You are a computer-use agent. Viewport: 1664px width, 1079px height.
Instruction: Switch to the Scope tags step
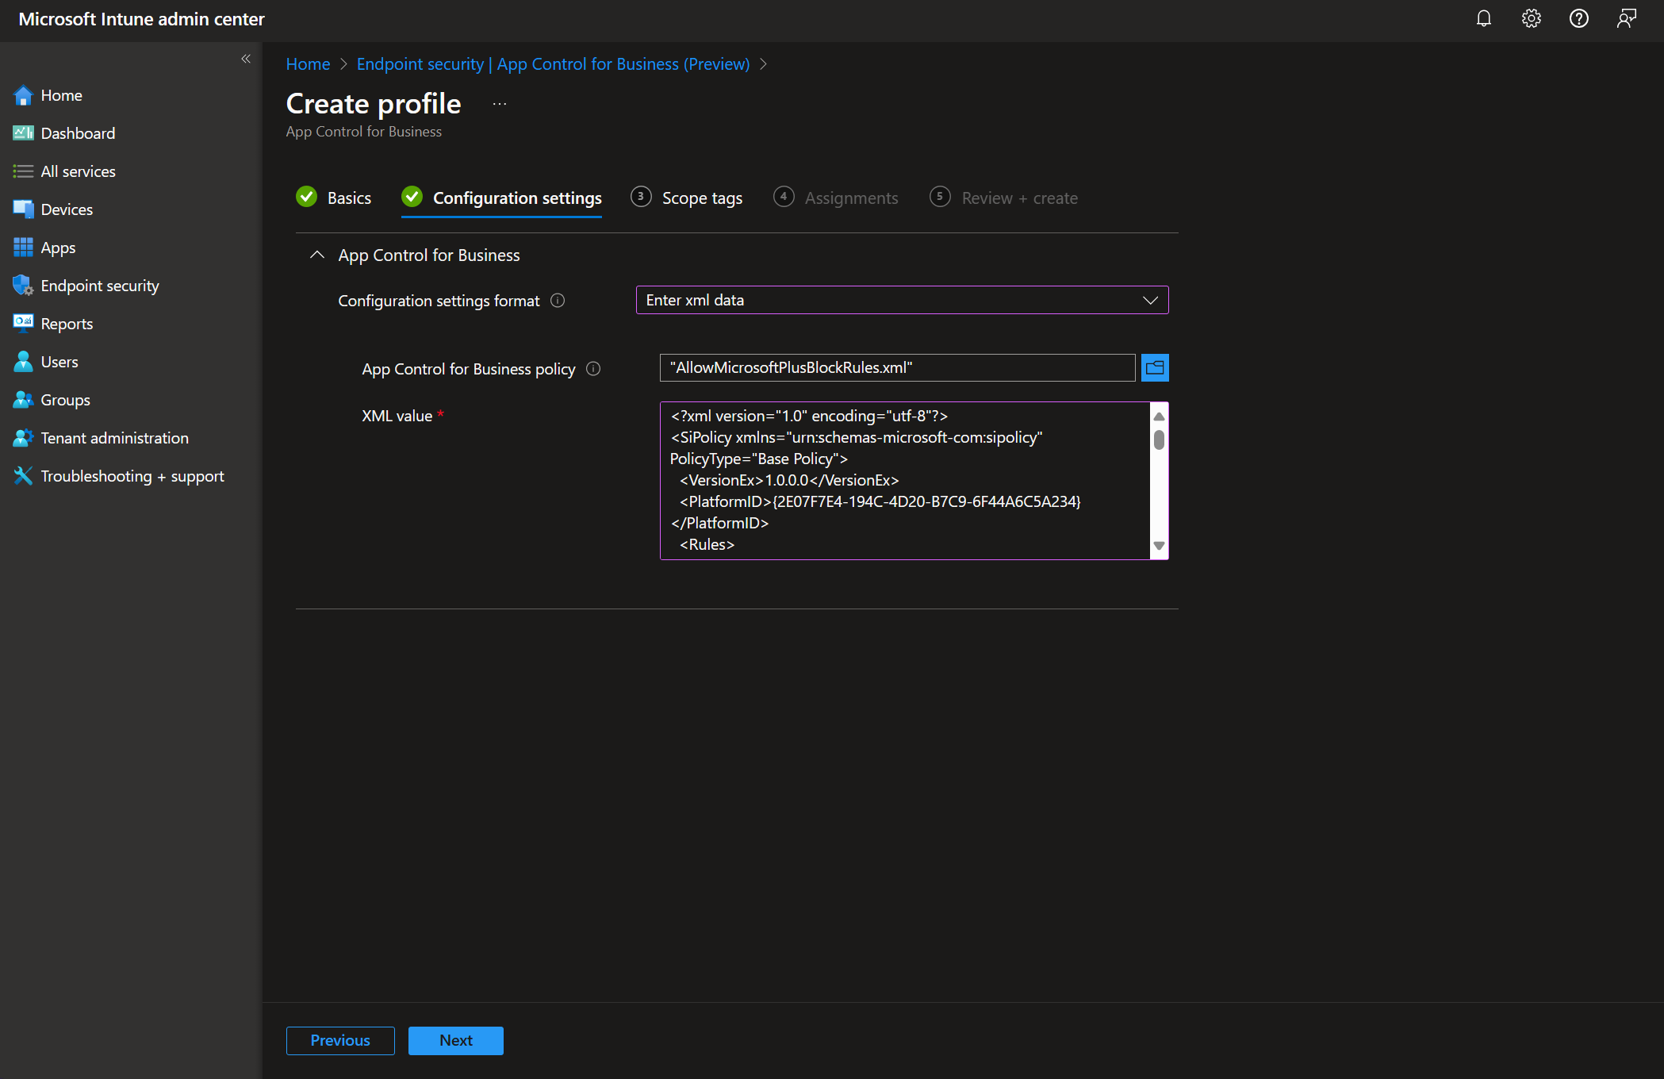pos(702,198)
